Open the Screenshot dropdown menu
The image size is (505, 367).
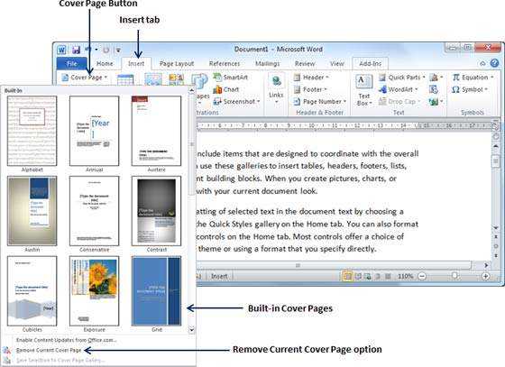(x=258, y=101)
